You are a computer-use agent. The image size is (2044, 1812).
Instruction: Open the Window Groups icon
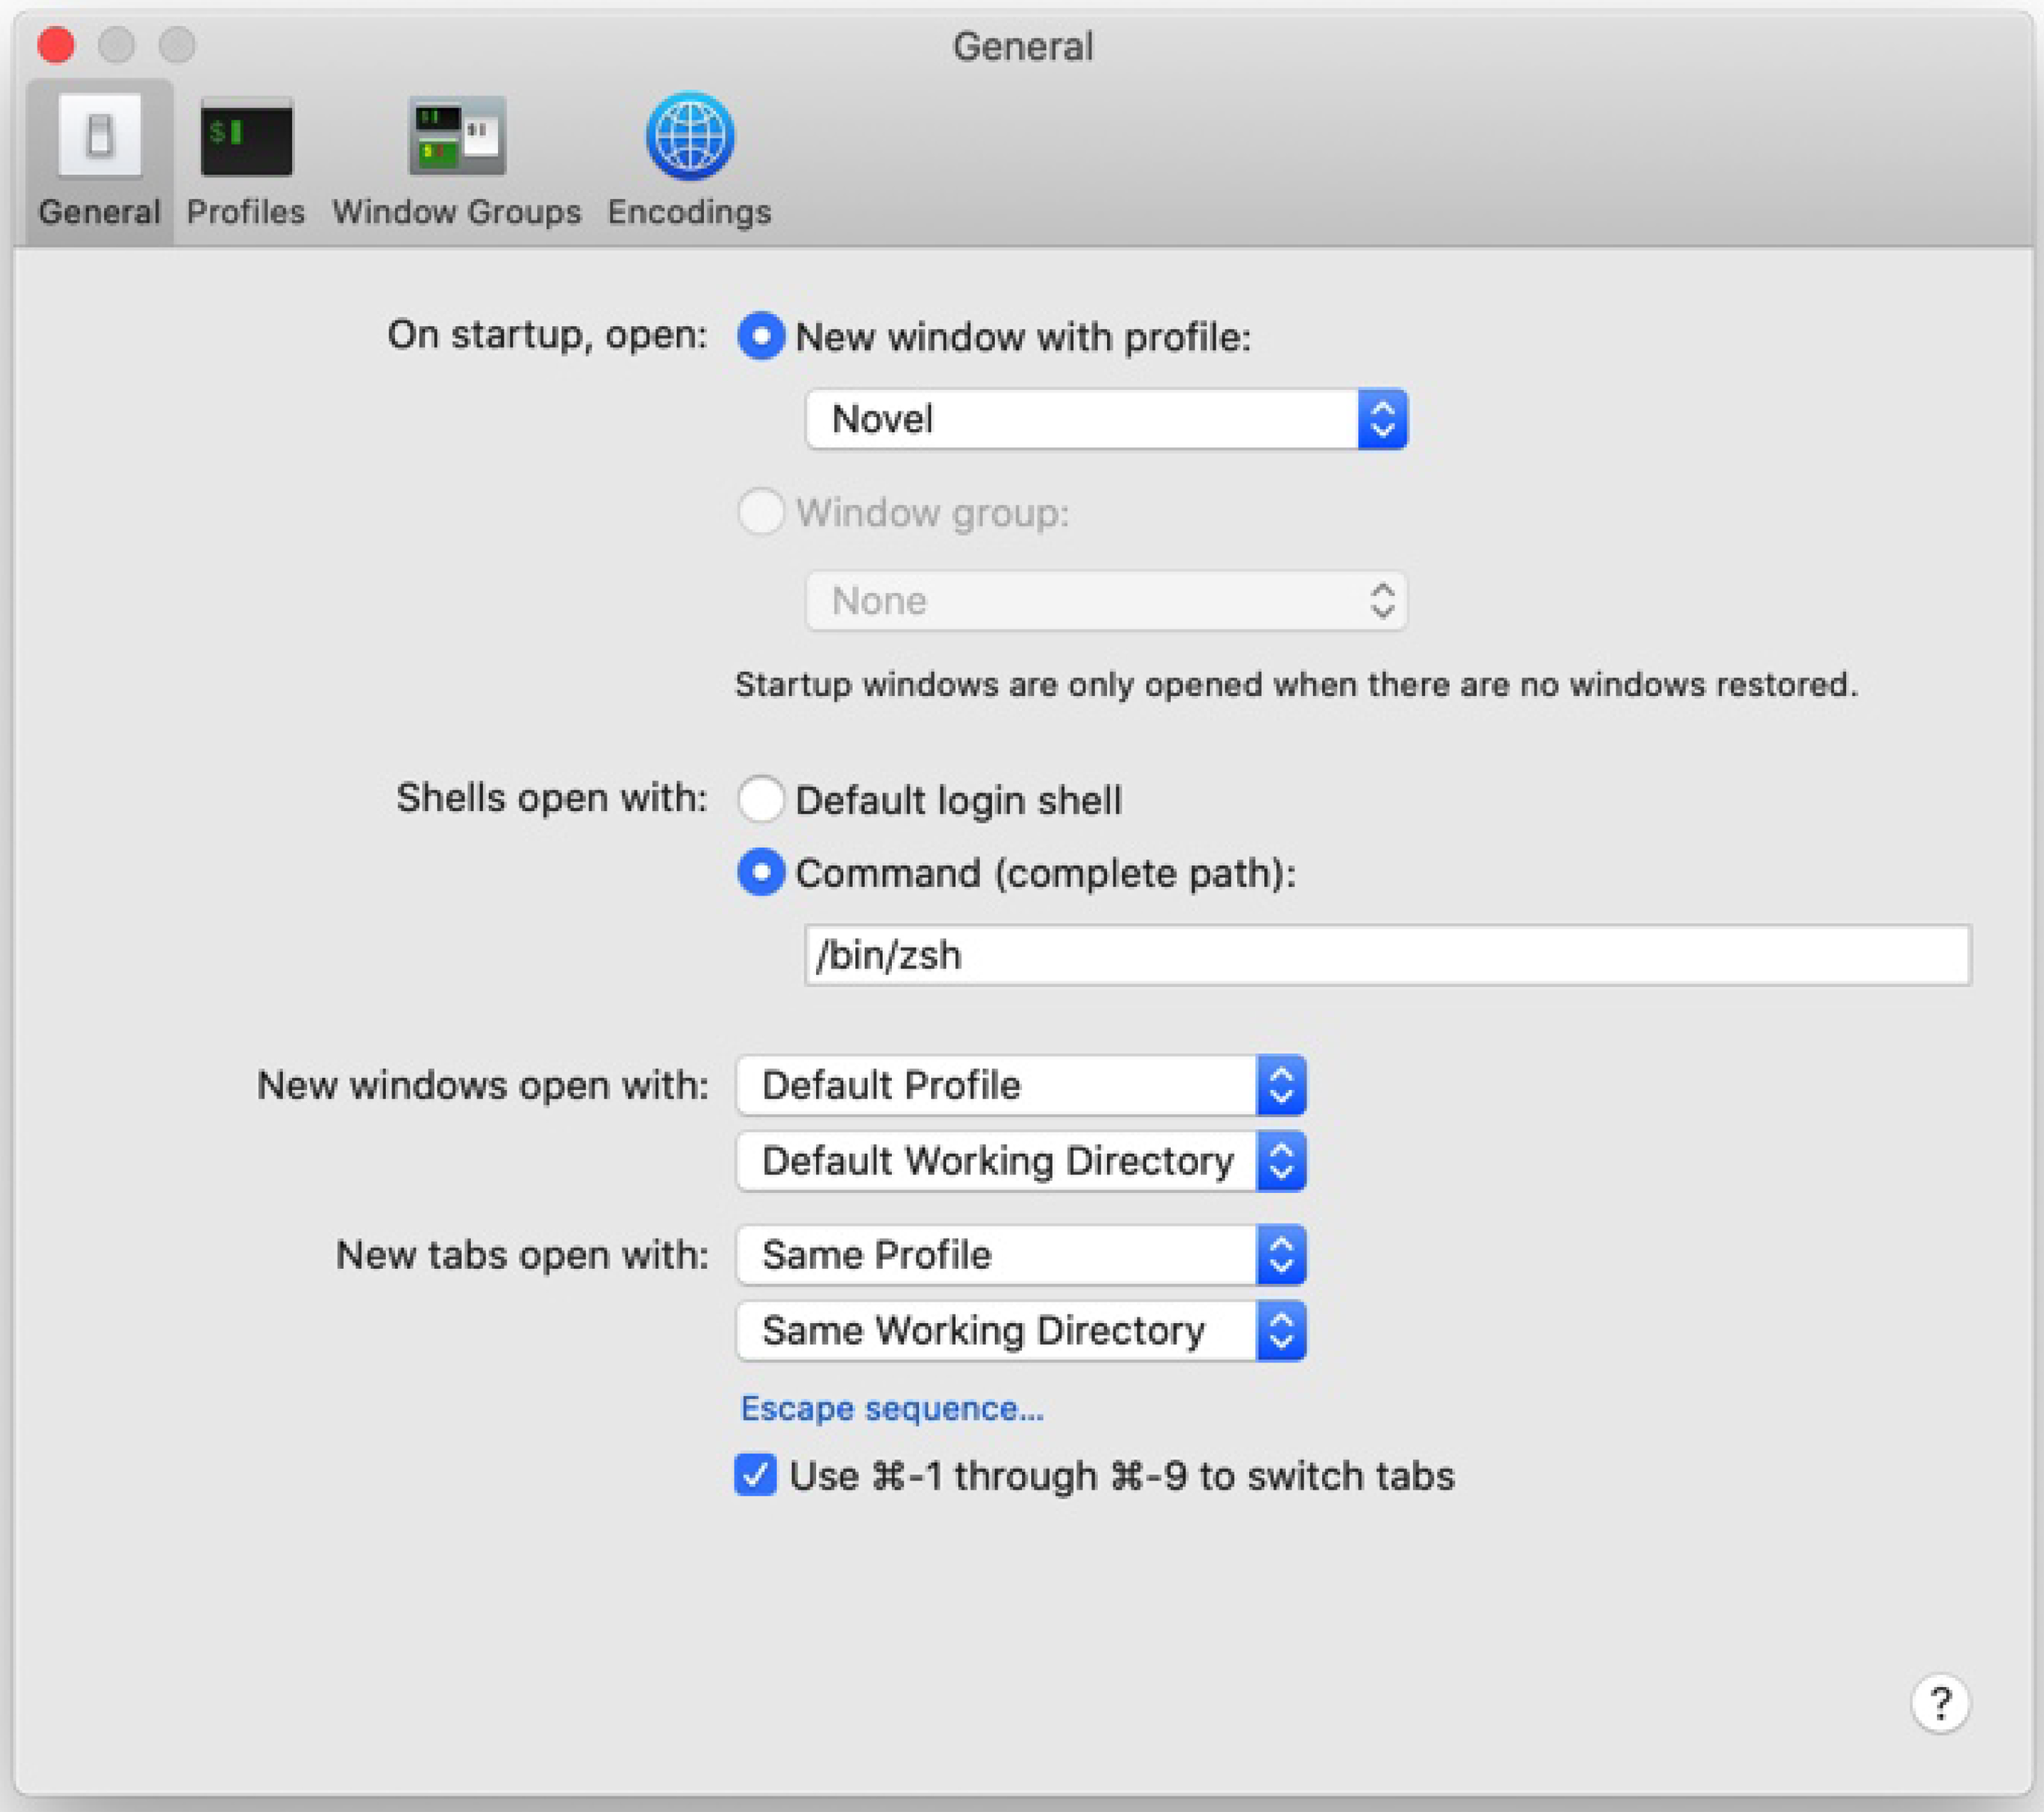tap(457, 137)
